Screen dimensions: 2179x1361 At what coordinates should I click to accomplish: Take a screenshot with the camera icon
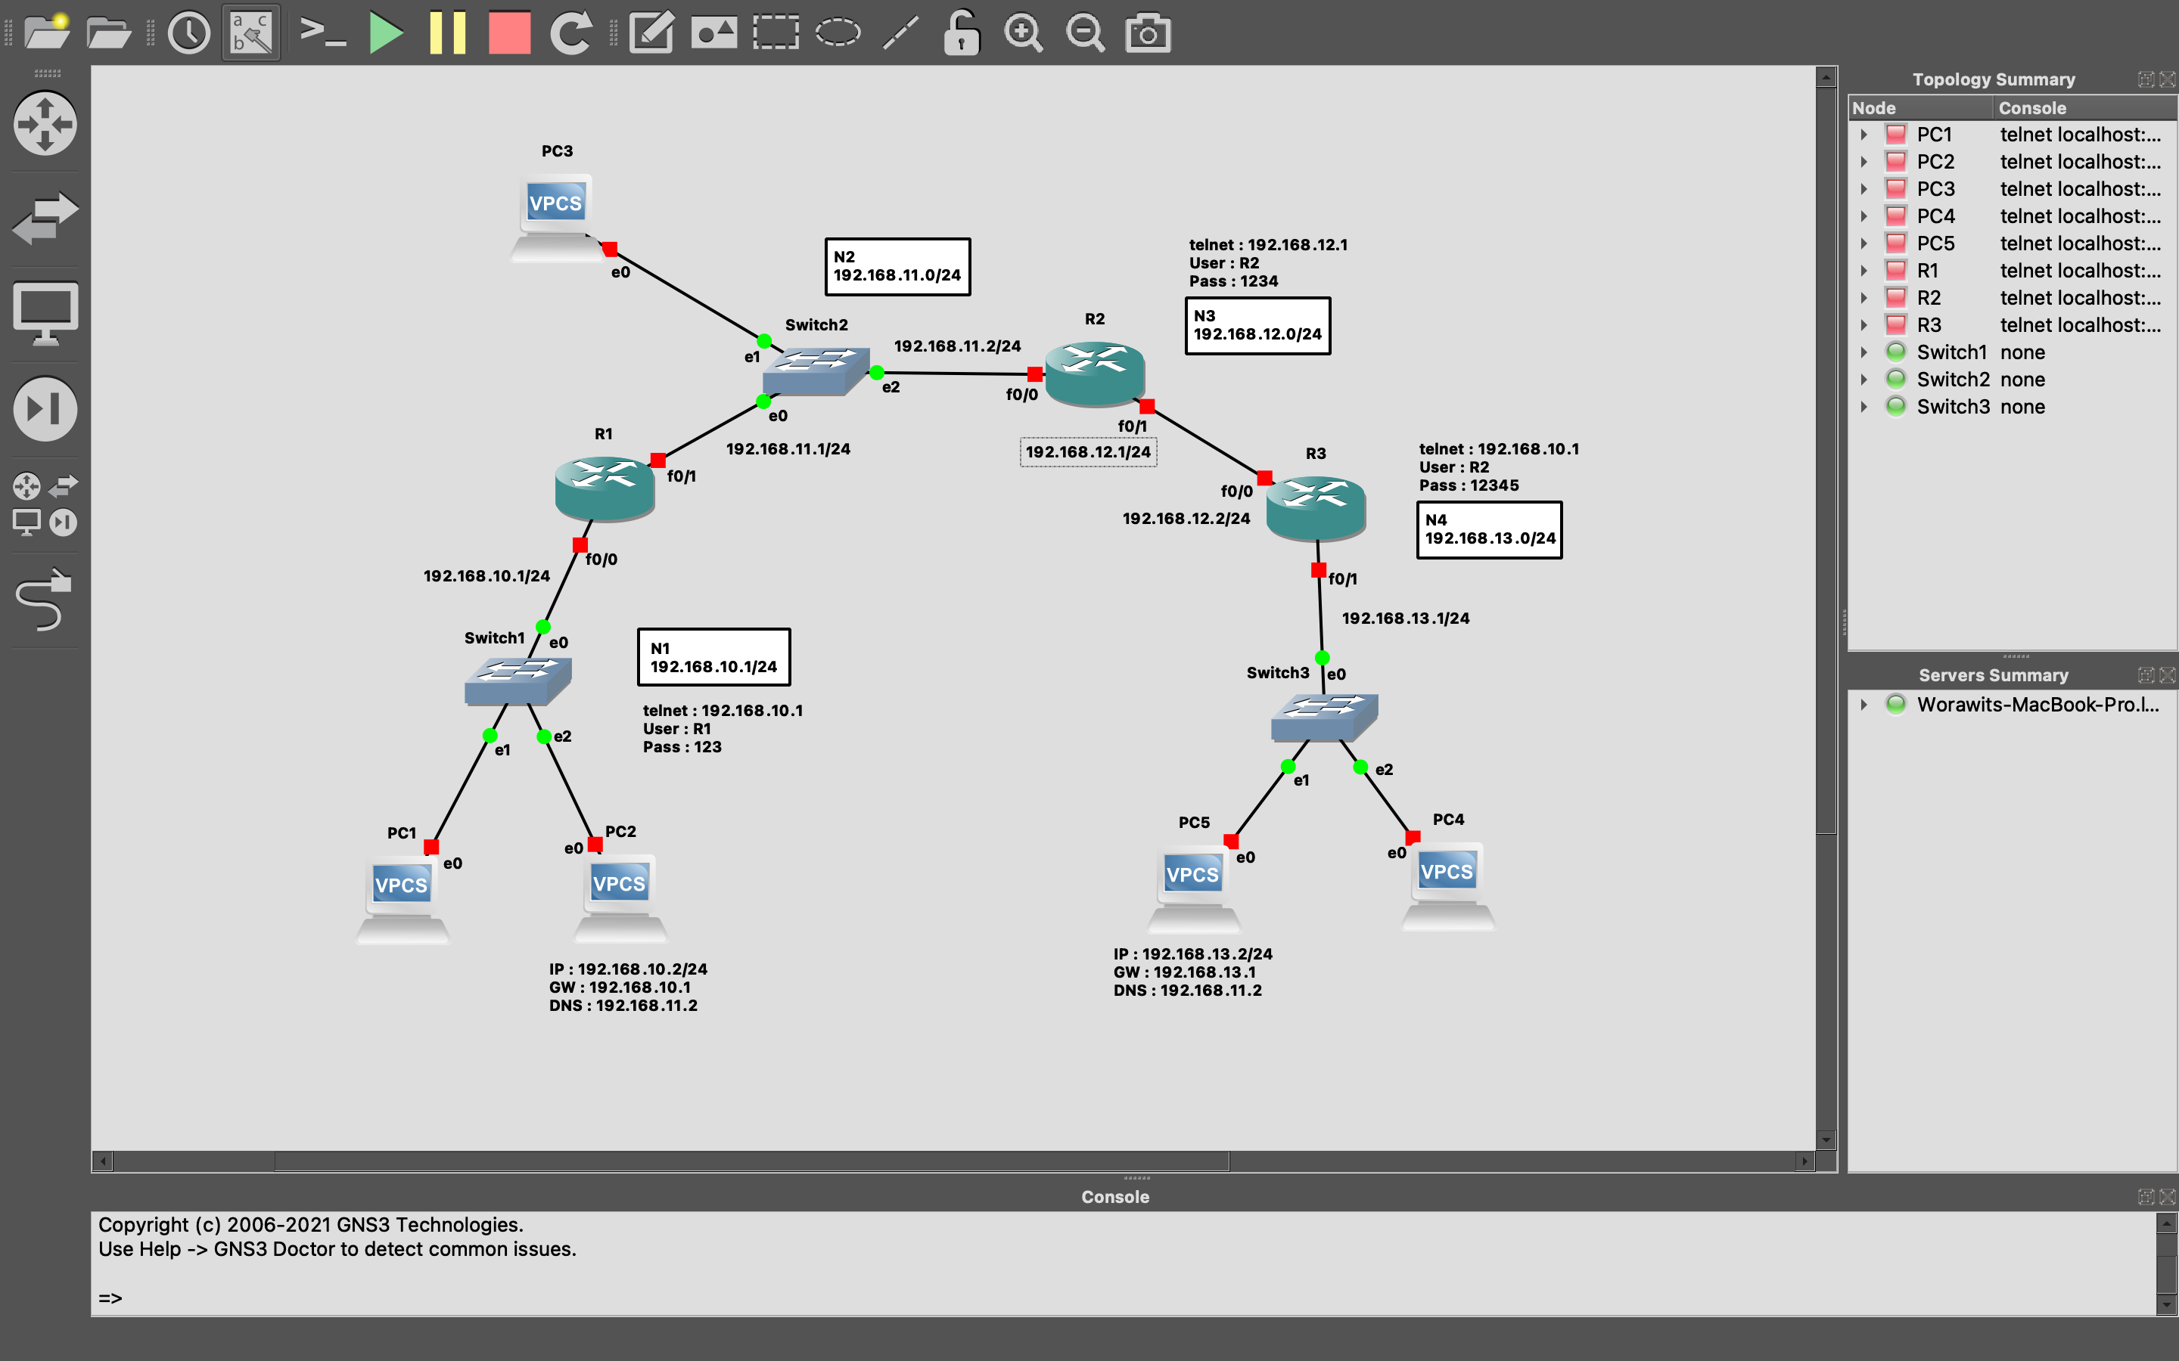[x=1148, y=33]
